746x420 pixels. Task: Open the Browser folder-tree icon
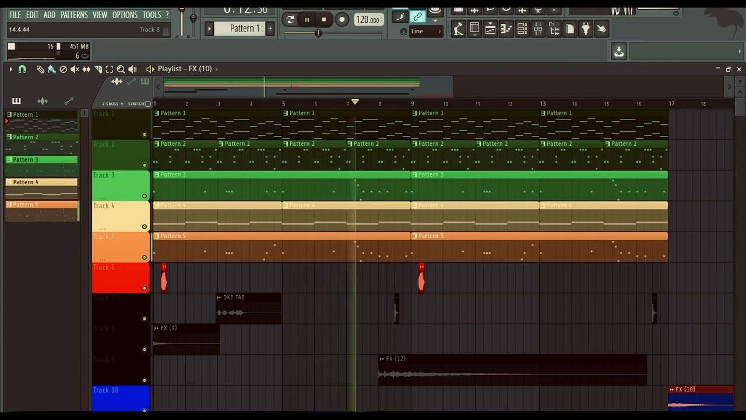tap(554, 28)
